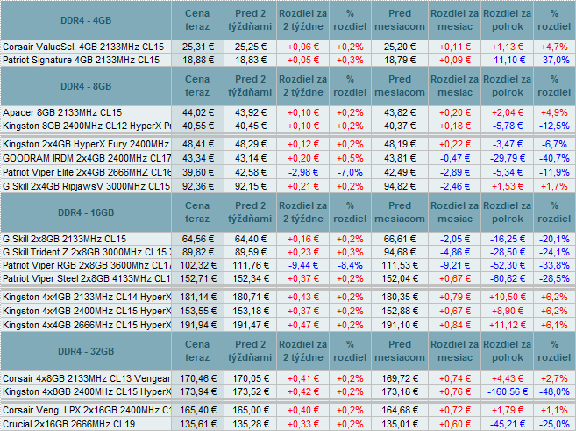Click the -37,0% percent difference cell
576x431 pixels.
point(554,60)
